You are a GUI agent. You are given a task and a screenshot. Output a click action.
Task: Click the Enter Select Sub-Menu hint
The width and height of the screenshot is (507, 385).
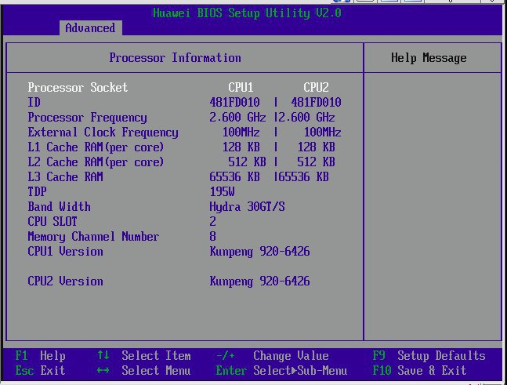(281, 370)
